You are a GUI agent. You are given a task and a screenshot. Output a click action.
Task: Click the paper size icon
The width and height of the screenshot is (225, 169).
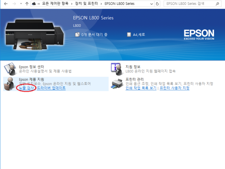129,35
